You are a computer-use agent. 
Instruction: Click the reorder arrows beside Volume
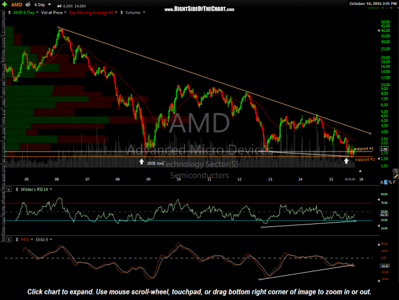(x=122, y=12)
